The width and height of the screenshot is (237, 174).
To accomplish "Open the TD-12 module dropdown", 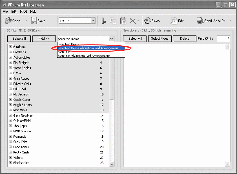I will coord(93,21).
